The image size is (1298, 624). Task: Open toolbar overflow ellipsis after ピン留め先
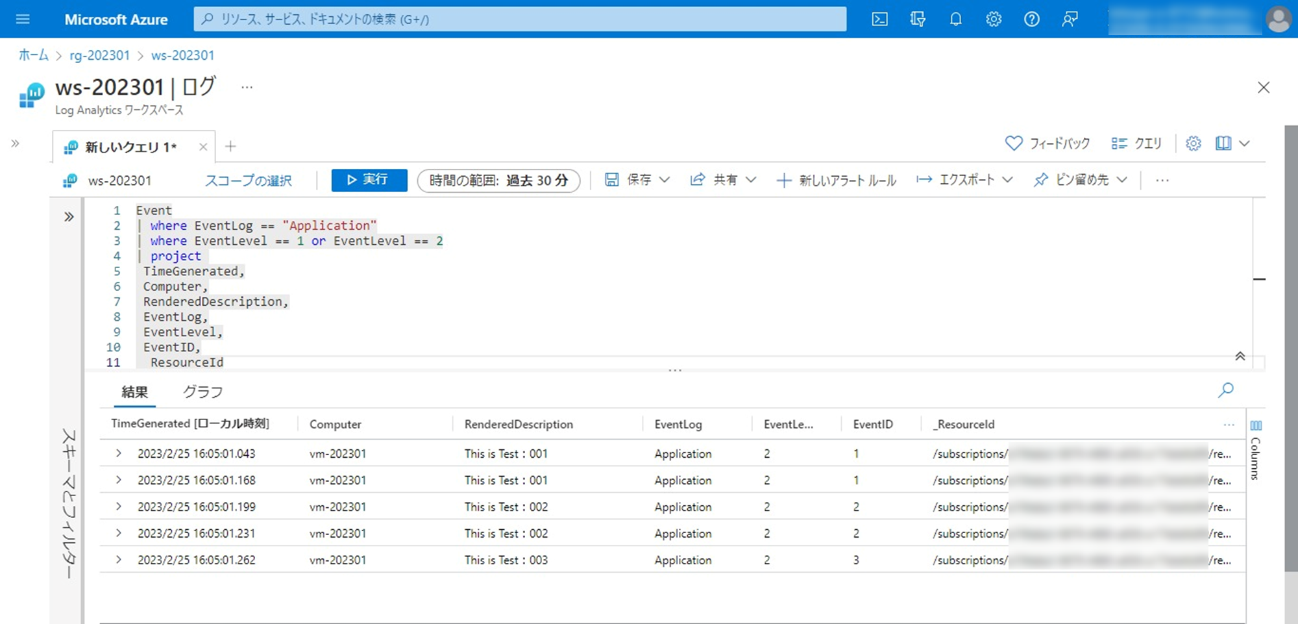click(1162, 181)
